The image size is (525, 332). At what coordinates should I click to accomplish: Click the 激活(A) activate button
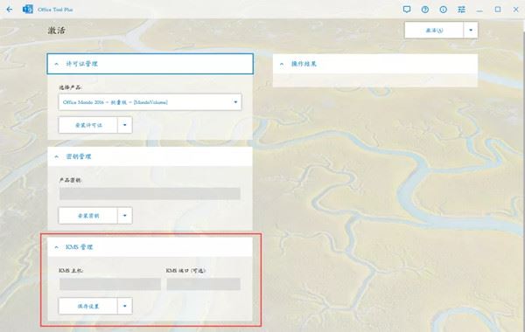pyautogui.click(x=434, y=30)
